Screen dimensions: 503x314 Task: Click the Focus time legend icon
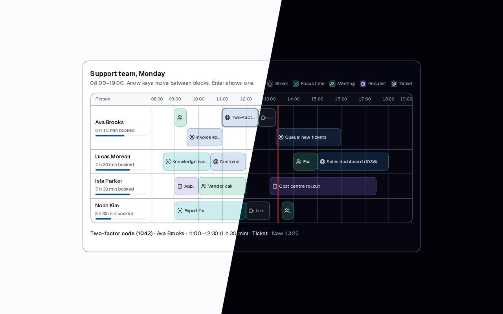(296, 84)
